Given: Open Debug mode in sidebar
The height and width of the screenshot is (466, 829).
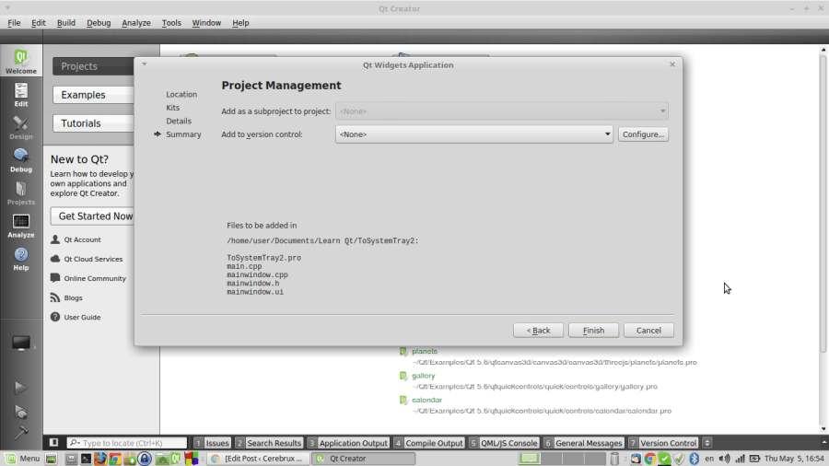Looking at the screenshot, I should point(21,160).
